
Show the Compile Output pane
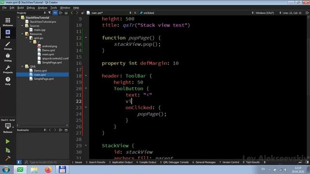tap(146, 162)
